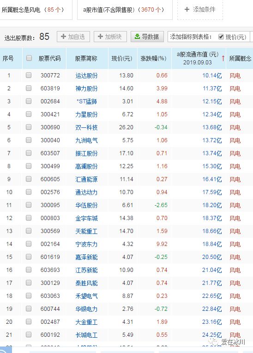Open stock link *ST猛狮
The height and width of the screenshot is (353, 253).
point(87,101)
